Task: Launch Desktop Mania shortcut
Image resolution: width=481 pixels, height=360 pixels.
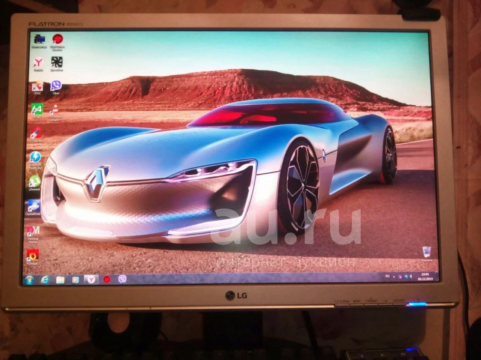Action: click(33, 234)
